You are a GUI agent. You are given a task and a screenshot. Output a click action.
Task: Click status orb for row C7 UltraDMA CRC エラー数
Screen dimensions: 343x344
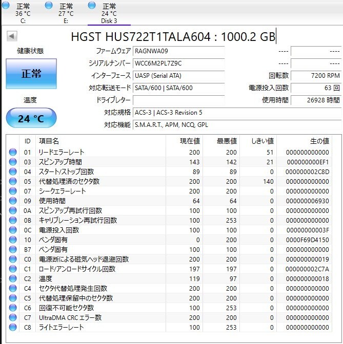pos(13,317)
